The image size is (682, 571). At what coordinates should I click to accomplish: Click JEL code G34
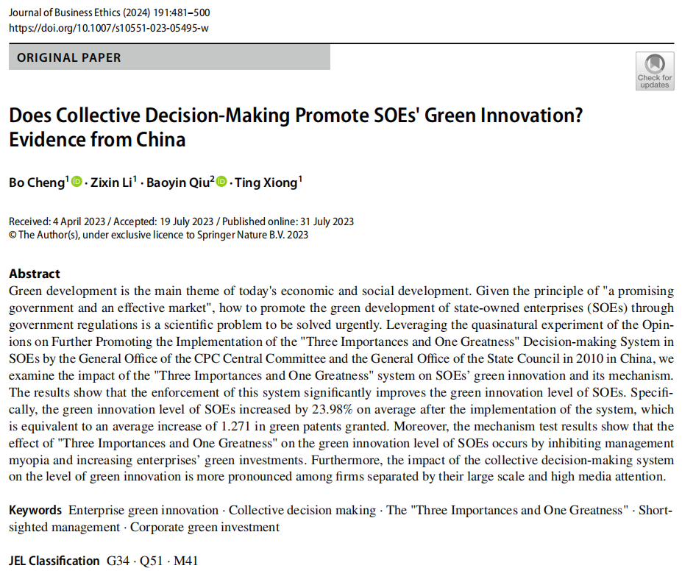[x=118, y=561]
